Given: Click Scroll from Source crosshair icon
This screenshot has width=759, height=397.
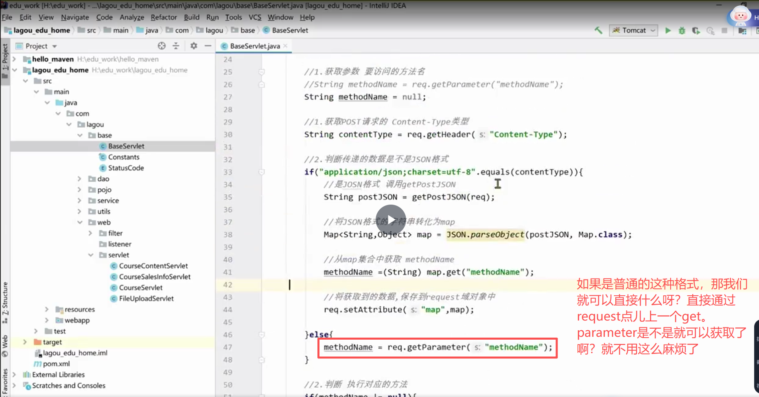Looking at the screenshot, I should [x=162, y=46].
